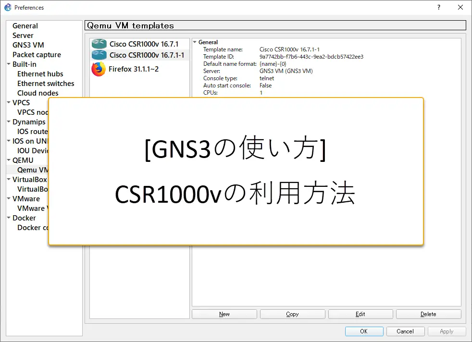Click the Cancel button
Screen dimensions: 472x342
click(x=405, y=331)
